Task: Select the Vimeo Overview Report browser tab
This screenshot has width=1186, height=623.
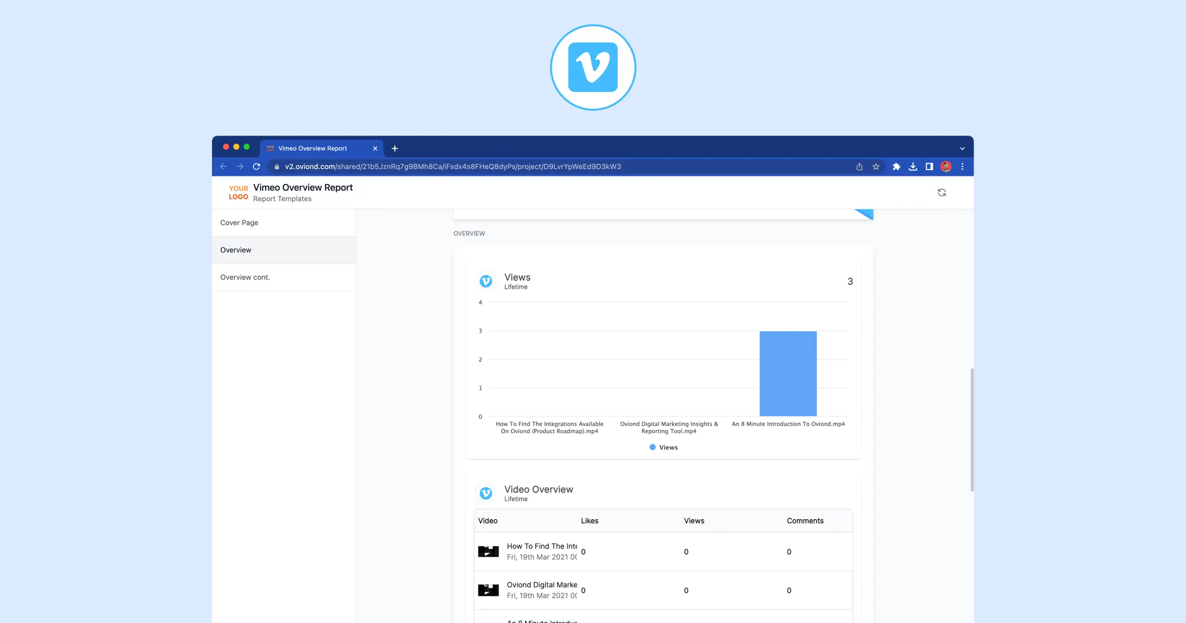Action: (x=322, y=148)
